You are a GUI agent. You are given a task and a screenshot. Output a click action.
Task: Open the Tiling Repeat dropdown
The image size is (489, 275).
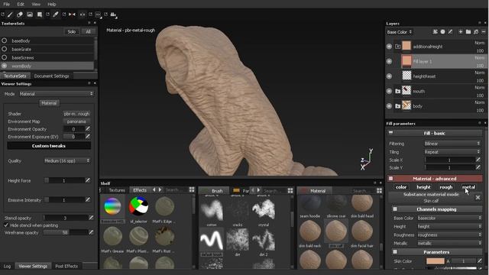coord(452,152)
